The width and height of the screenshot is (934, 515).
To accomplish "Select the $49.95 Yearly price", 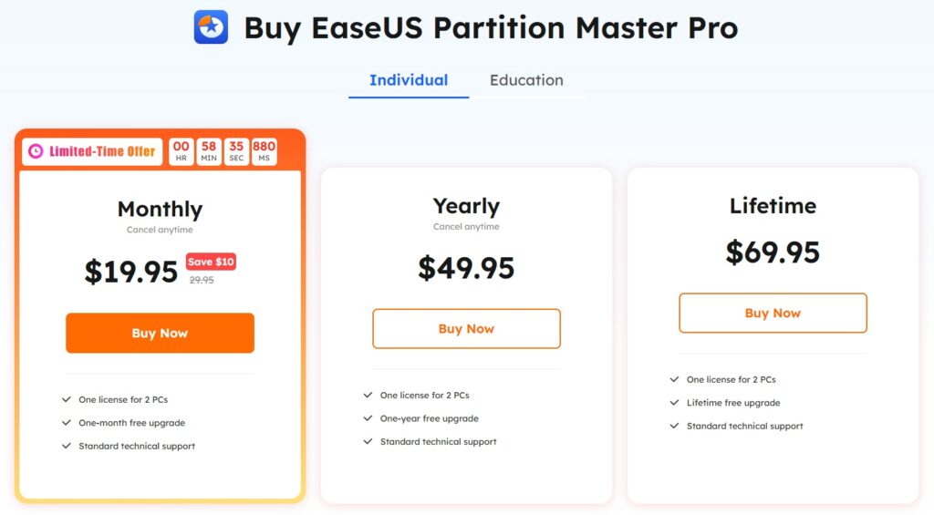I will coord(466,268).
